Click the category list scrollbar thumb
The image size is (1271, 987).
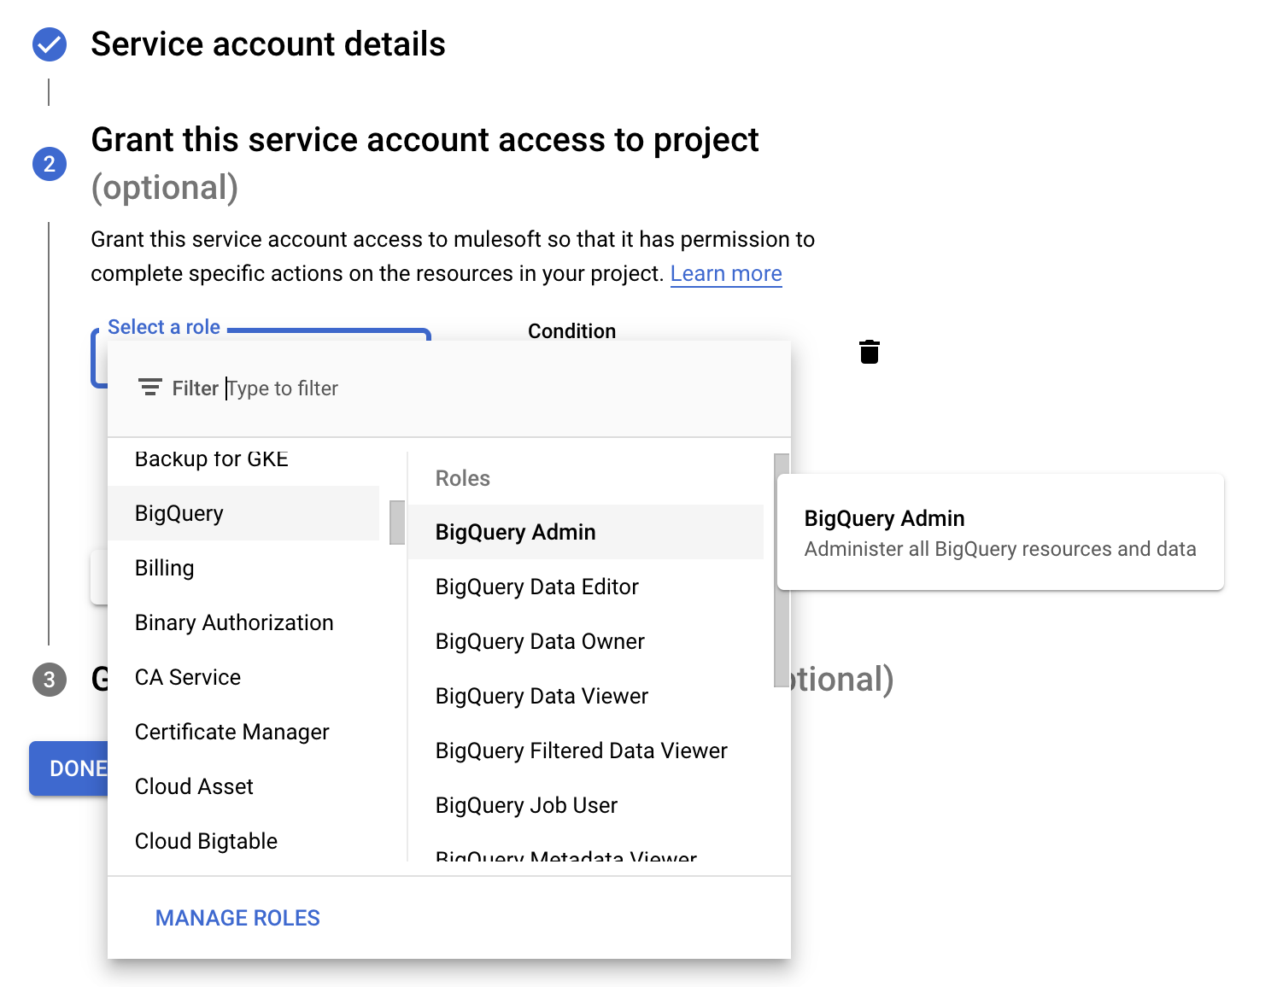(x=397, y=523)
